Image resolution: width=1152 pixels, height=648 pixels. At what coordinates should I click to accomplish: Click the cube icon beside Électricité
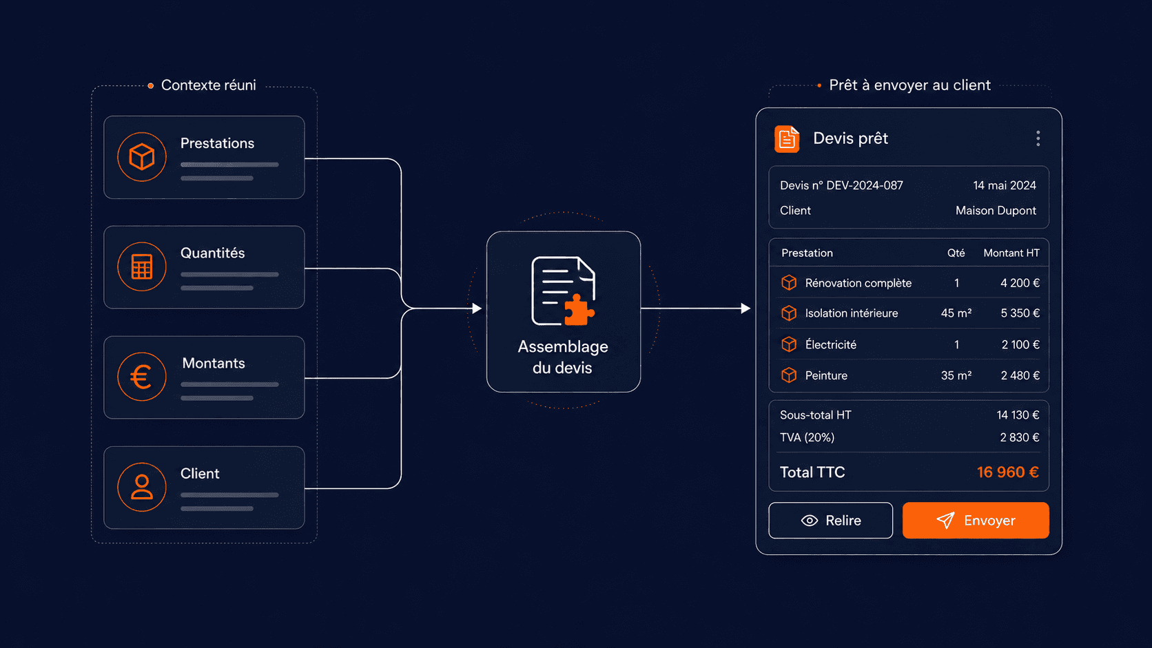[789, 344]
